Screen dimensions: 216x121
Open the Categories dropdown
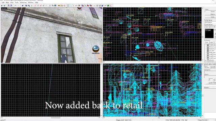[210, 72]
